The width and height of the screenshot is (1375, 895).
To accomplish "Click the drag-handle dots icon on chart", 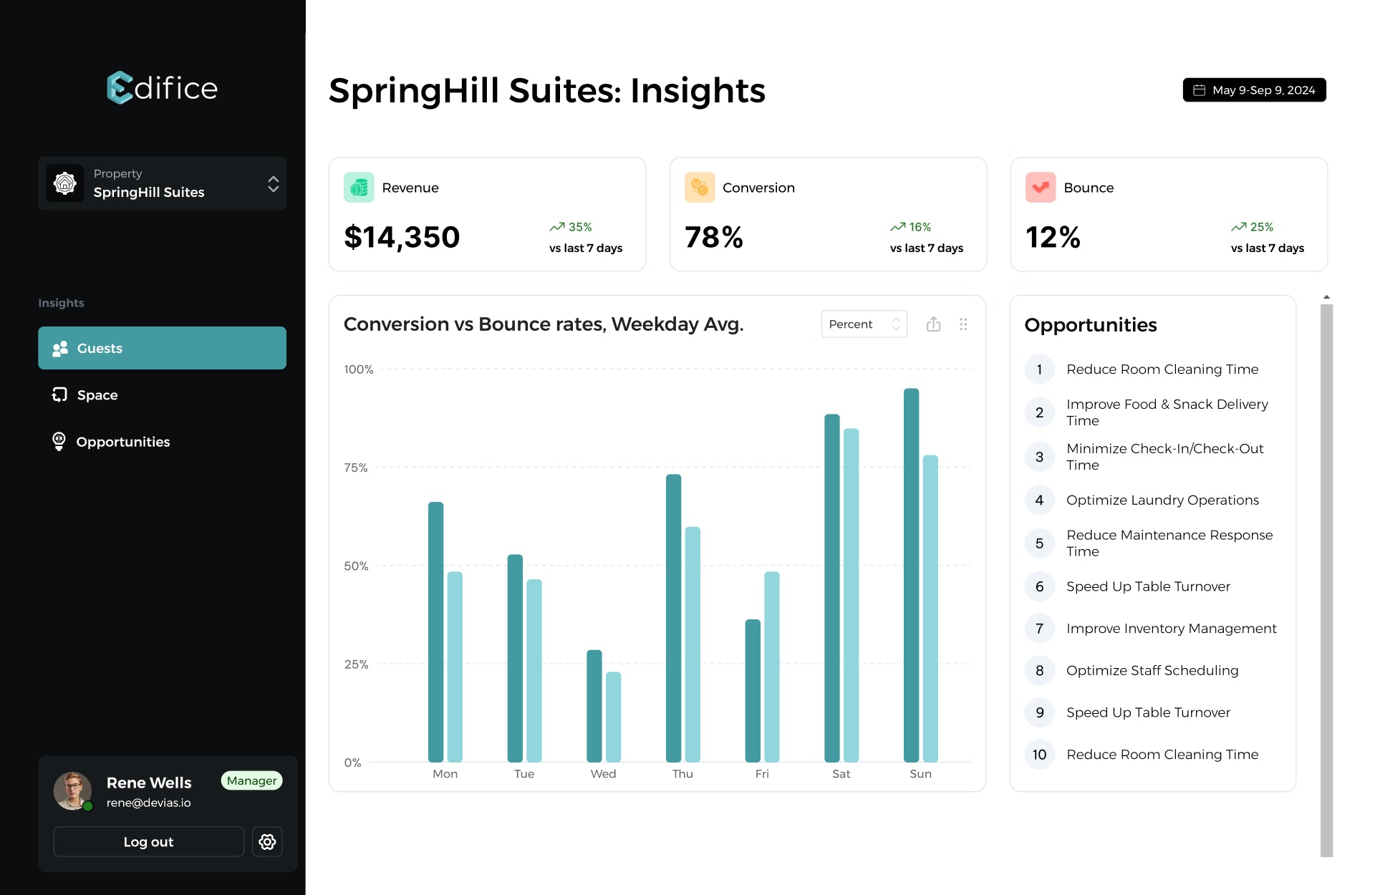I will click(963, 324).
